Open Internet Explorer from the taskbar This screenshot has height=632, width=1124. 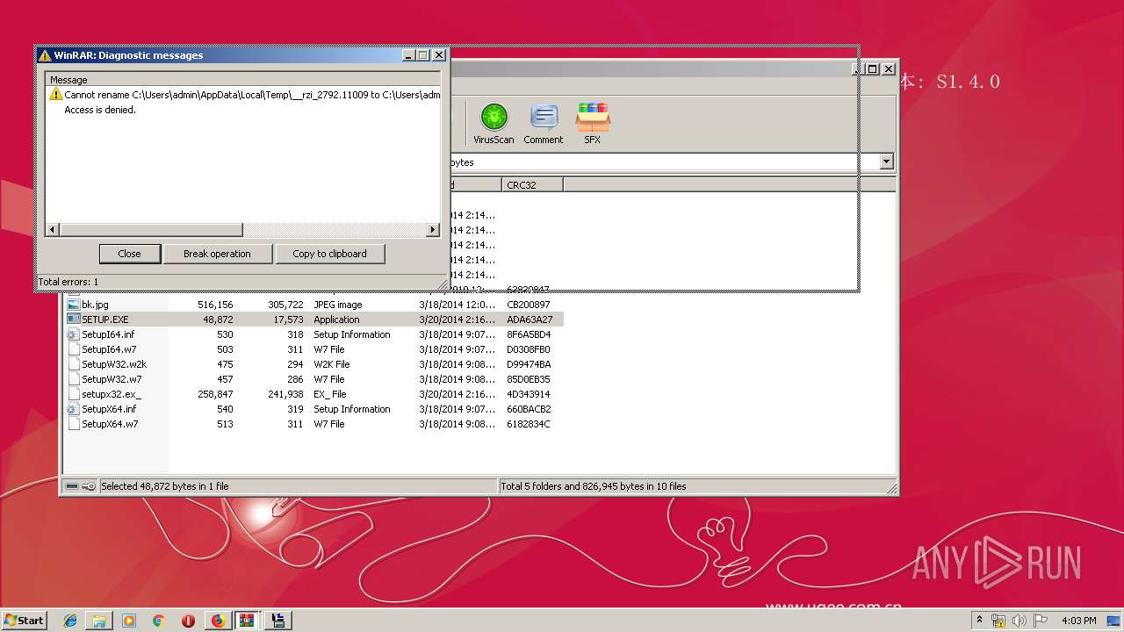coord(70,621)
